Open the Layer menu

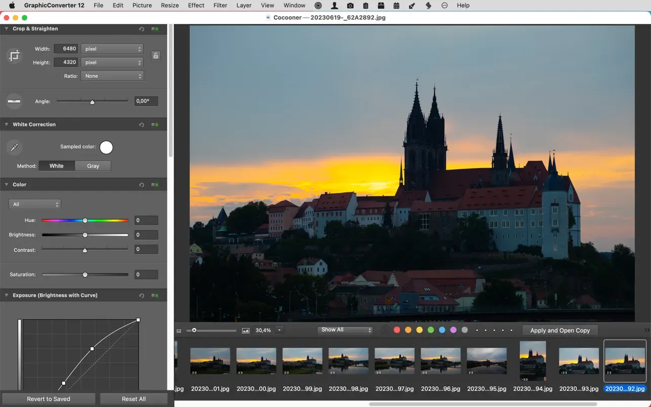click(x=244, y=6)
